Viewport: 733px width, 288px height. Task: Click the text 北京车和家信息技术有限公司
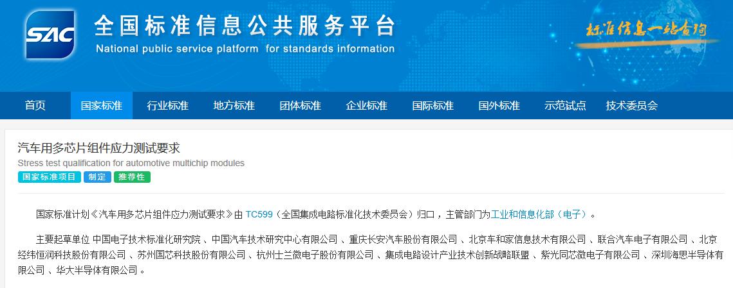[x=527, y=239]
